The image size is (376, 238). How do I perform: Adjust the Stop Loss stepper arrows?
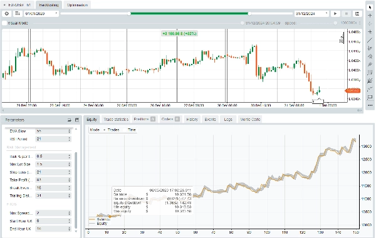coord(70,172)
